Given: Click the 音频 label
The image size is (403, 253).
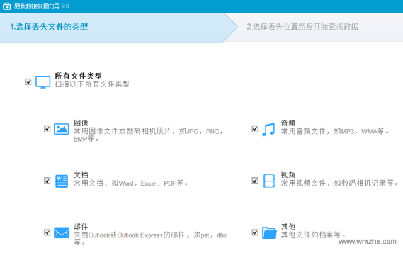Looking at the screenshot, I should click(x=288, y=123).
